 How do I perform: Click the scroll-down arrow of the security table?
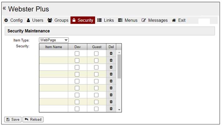[x=119, y=110]
